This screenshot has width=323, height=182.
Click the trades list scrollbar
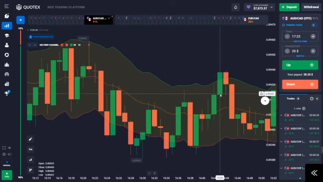pos(322,150)
